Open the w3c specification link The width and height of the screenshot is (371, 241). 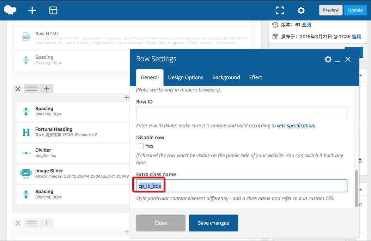coord(296,126)
